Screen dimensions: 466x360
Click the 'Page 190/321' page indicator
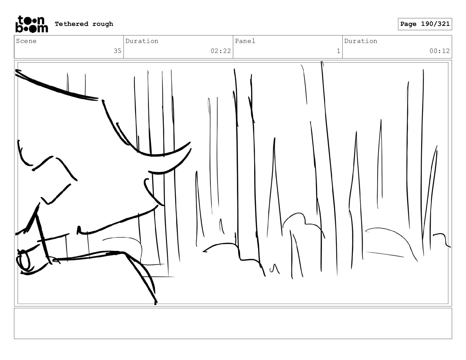425,24
